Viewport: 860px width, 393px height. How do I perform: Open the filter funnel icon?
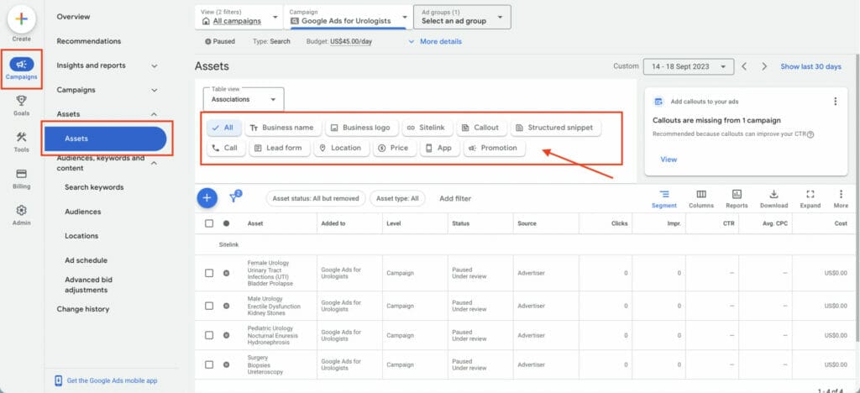pyautogui.click(x=234, y=198)
